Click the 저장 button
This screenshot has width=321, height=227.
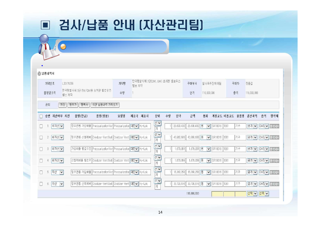(62, 105)
